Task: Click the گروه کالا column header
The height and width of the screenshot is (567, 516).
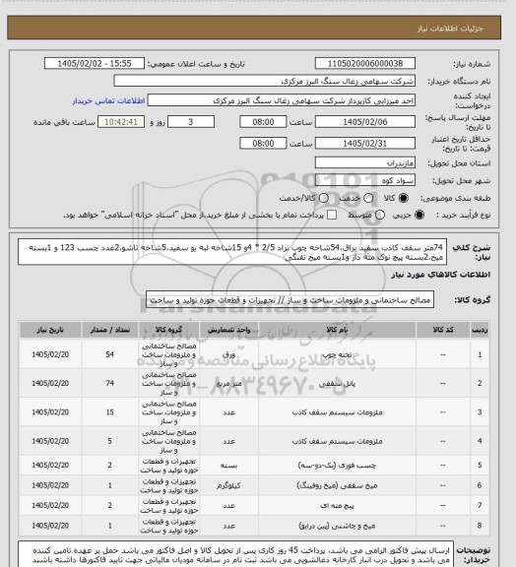Action: click(169, 330)
